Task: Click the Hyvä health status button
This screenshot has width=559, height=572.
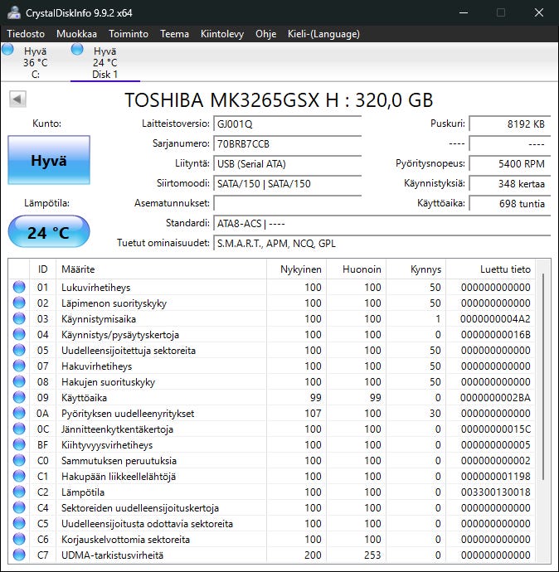Action: tap(49, 160)
